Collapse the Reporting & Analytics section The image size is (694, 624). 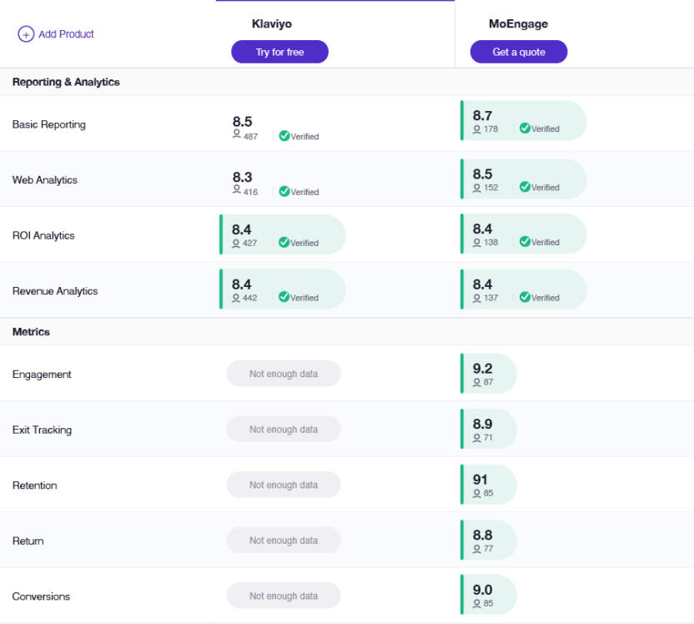coord(64,82)
